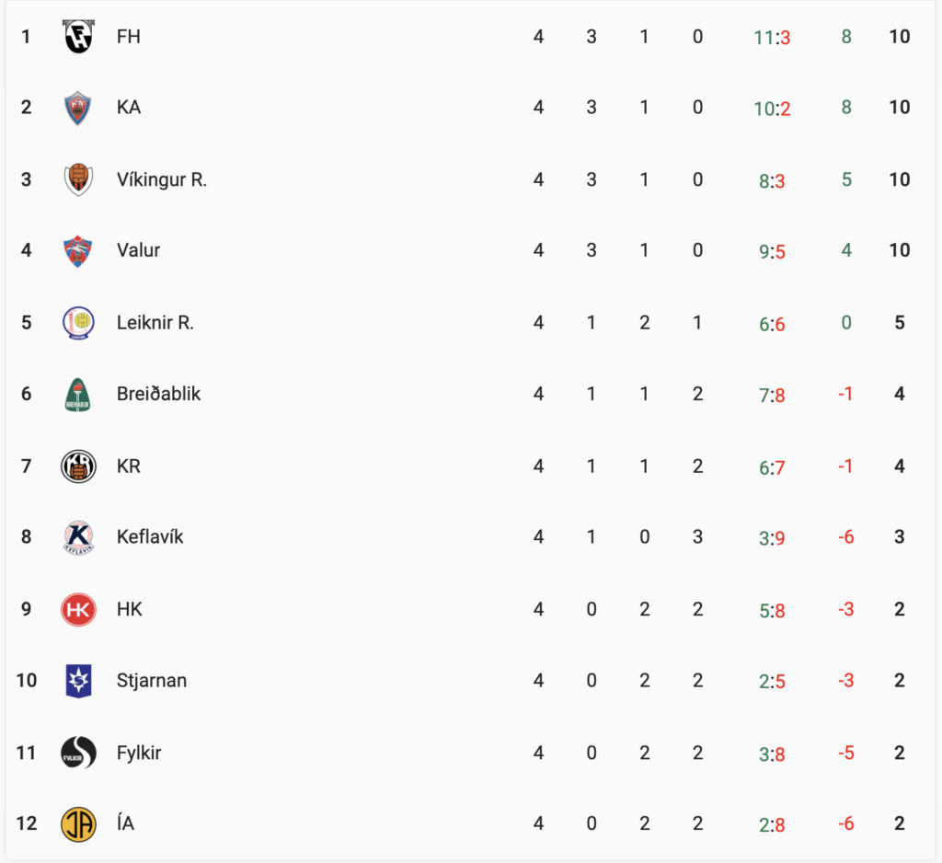Click the Keflavík K logo
This screenshot has width=942, height=863.
click(79, 537)
